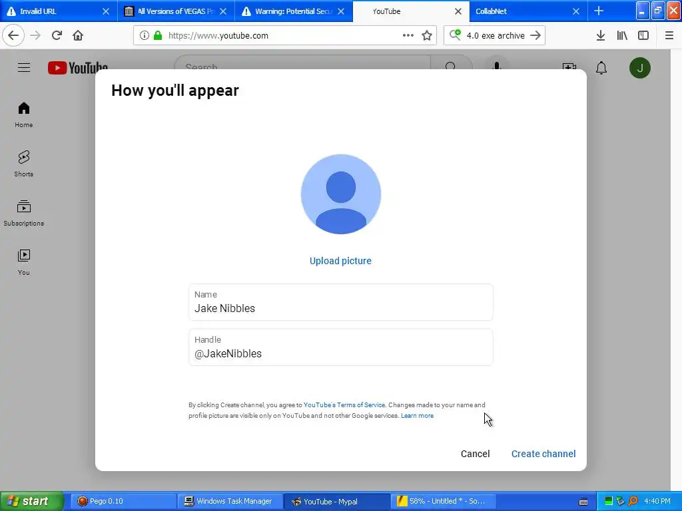Open the account avatar J menu
The width and height of the screenshot is (682, 511).
pos(640,68)
